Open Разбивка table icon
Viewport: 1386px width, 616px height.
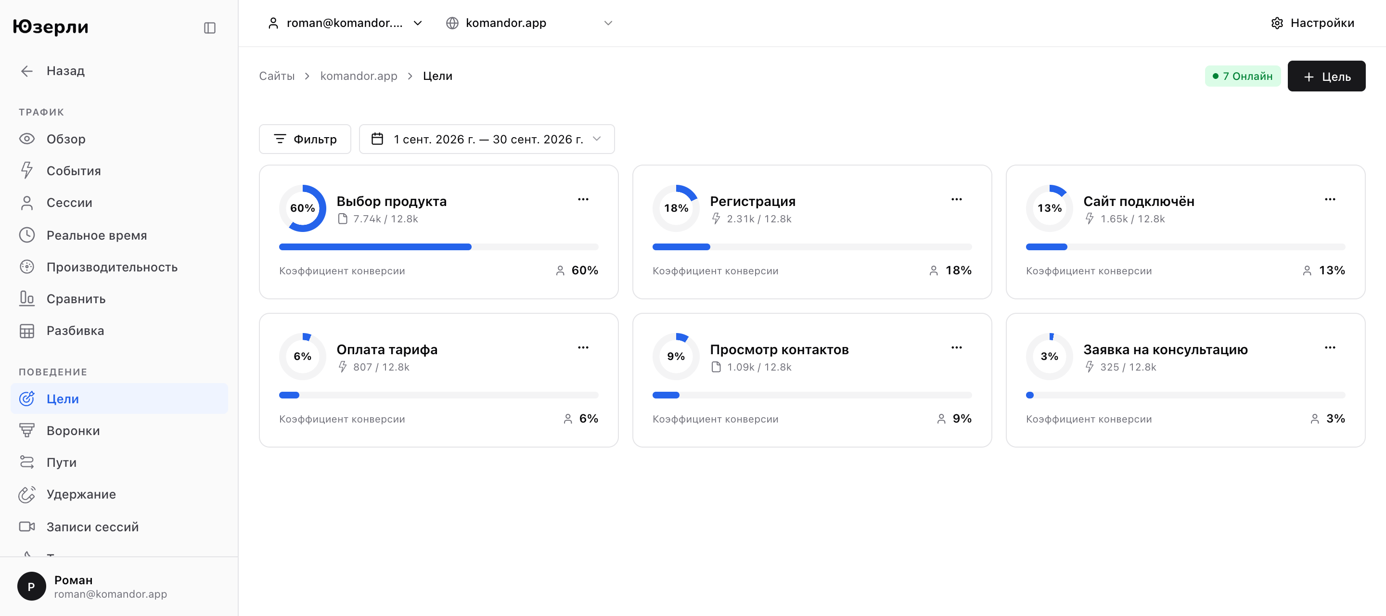(x=27, y=331)
